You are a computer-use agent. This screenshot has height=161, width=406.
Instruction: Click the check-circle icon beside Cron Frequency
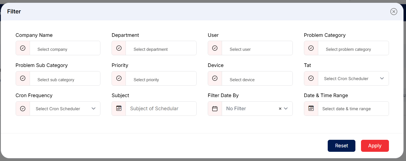click(23, 109)
